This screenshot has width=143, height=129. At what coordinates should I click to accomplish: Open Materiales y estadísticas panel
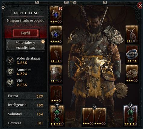26,45
